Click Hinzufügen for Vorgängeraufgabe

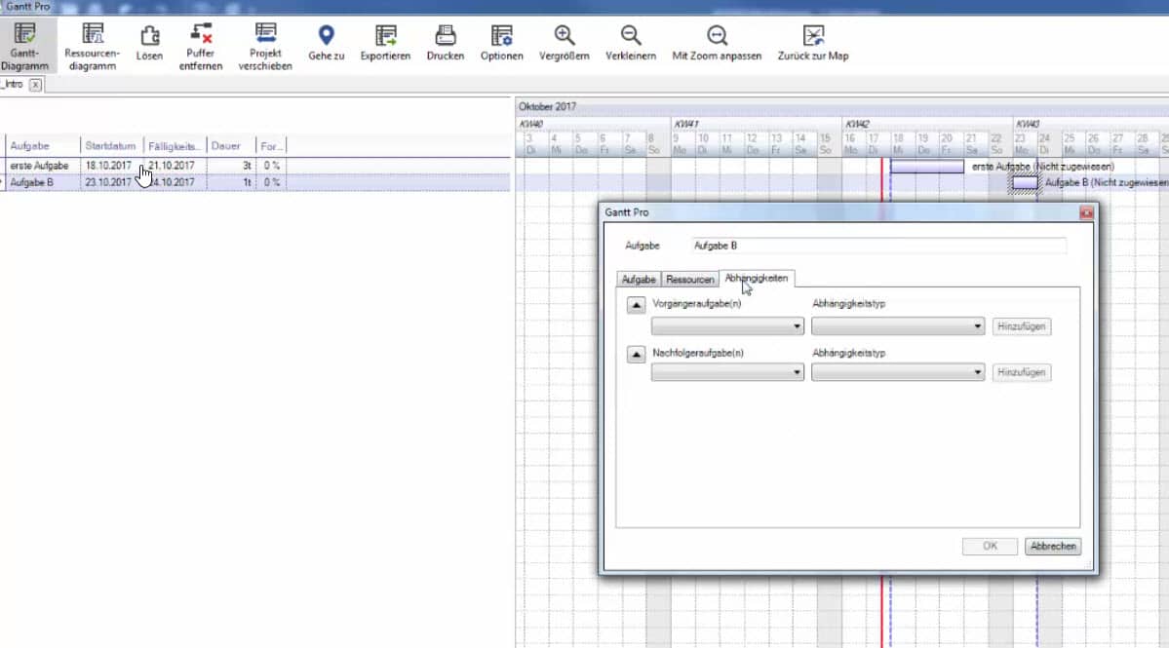pyautogui.click(x=1022, y=326)
